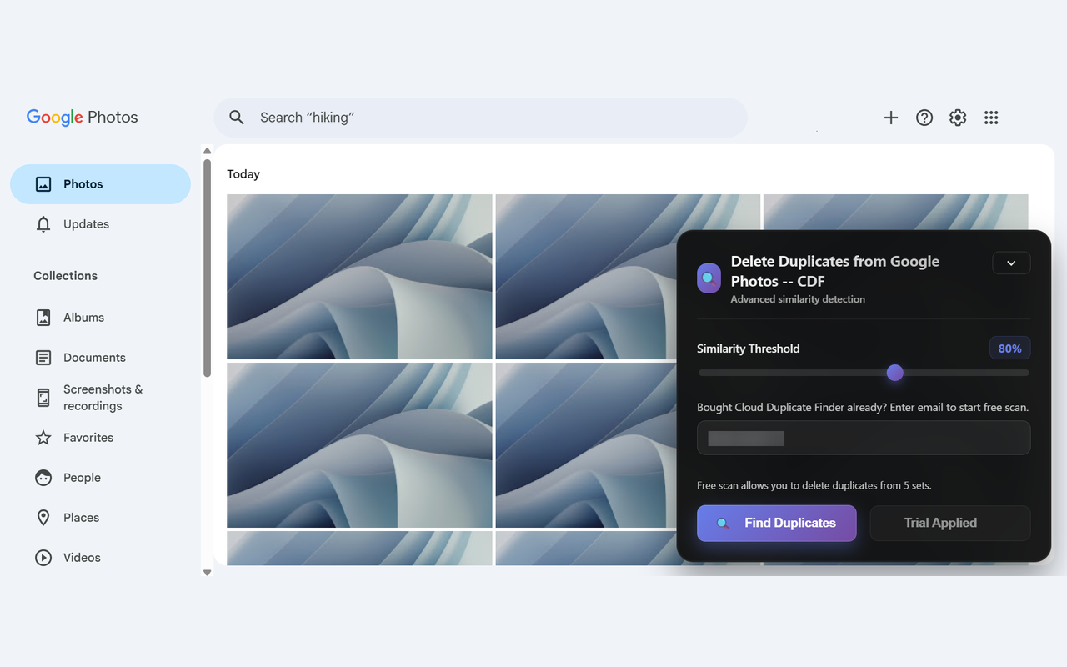Image resolution: width=1067 pixels, height=667 pixels.
Task: Click the Find Duplicates button
Action: click(x=777, y=523)
